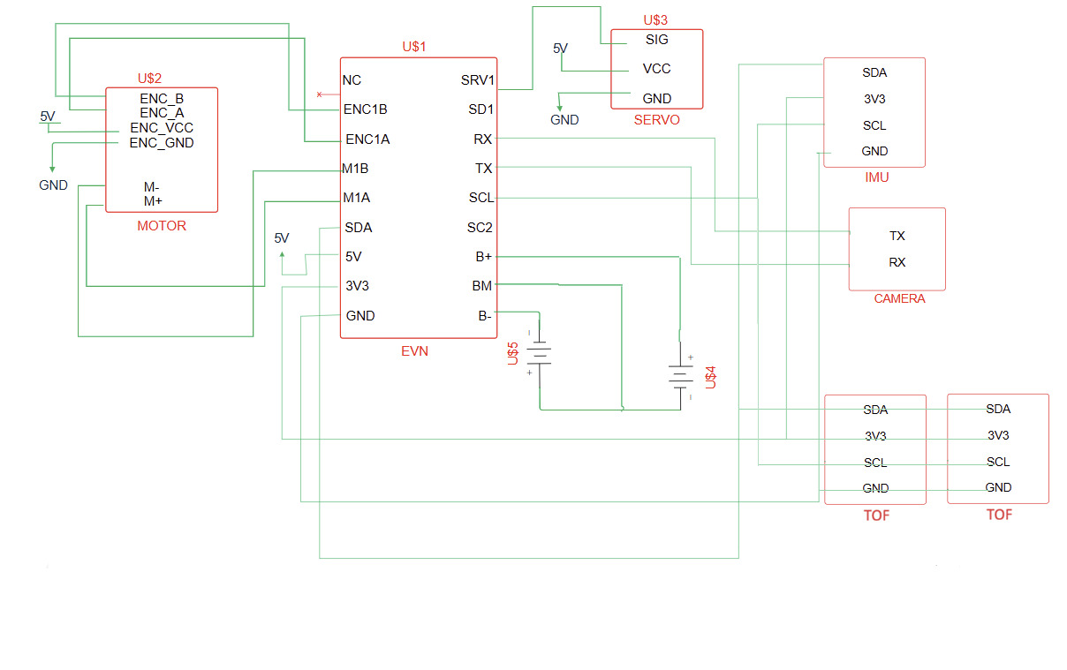Click the RX pin on camera

pyautogui.click(x=897, y=263)
